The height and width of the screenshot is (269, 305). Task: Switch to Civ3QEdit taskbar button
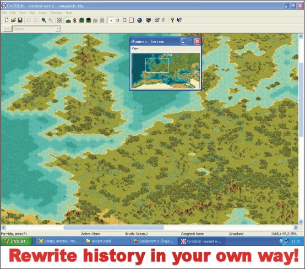[201, 241]
